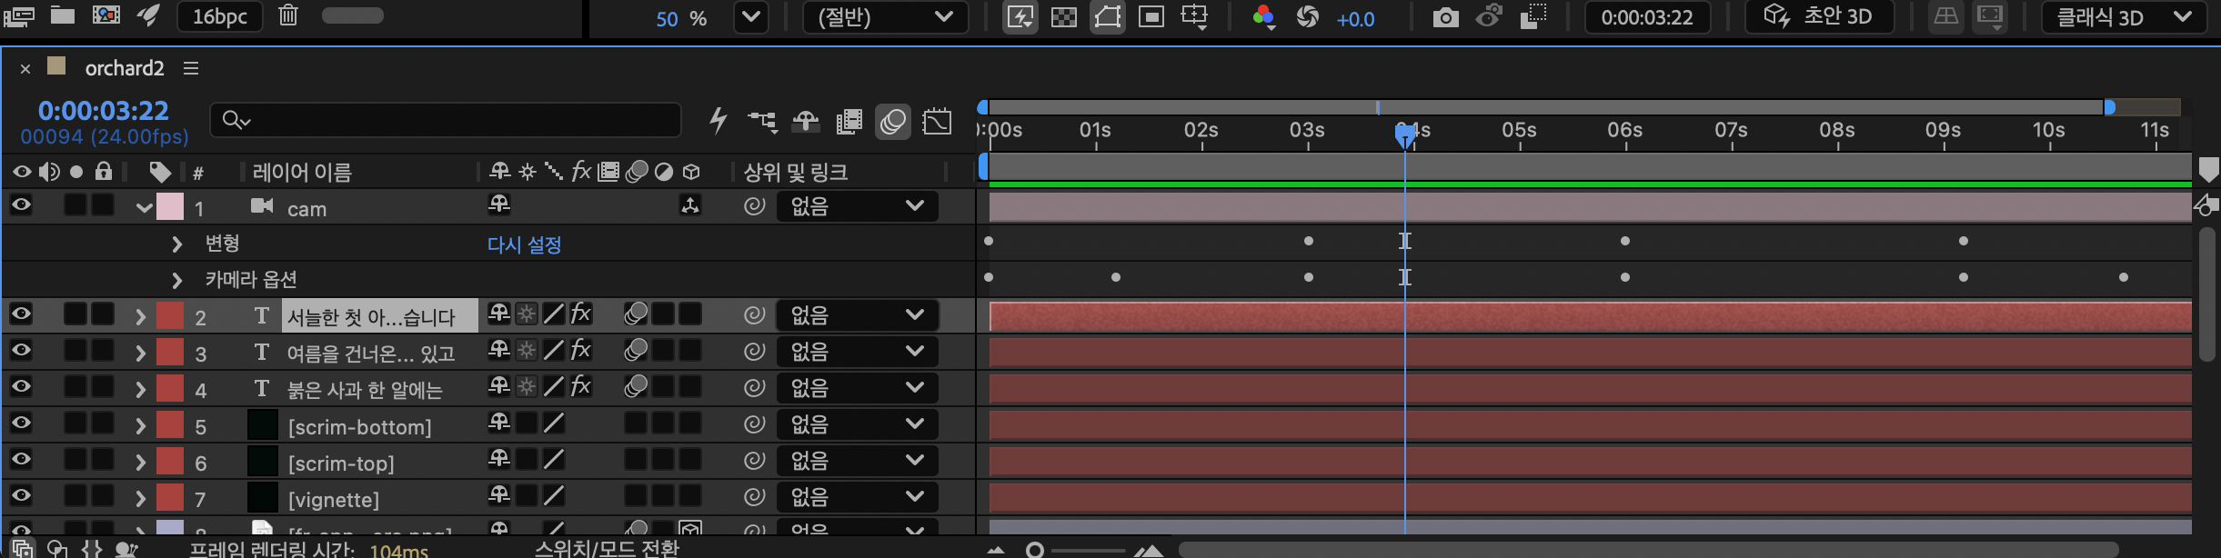Viewport: 2221px width, 558px height.
Task: Toggle transparency grid checkerboard icon
Action: point(1063,17)
